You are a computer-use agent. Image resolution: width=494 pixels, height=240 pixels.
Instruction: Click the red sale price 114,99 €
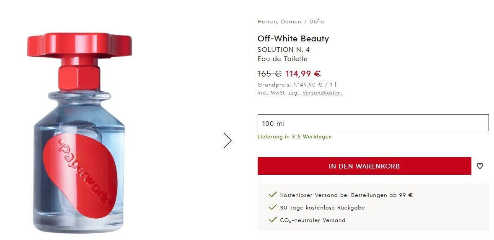[303, 74]
